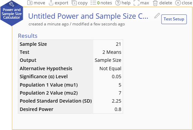Click the close circle X icon
193x130 pixels.
click(178, 3)
